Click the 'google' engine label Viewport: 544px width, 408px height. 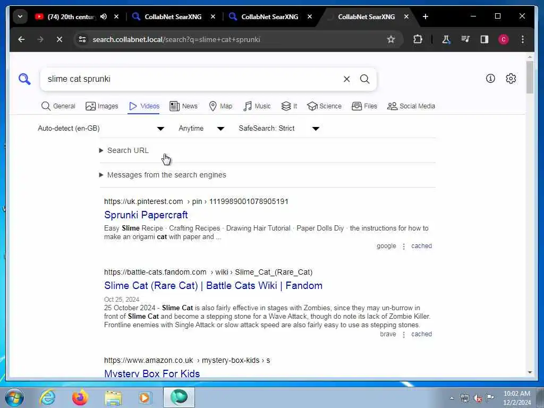point(386,246)
